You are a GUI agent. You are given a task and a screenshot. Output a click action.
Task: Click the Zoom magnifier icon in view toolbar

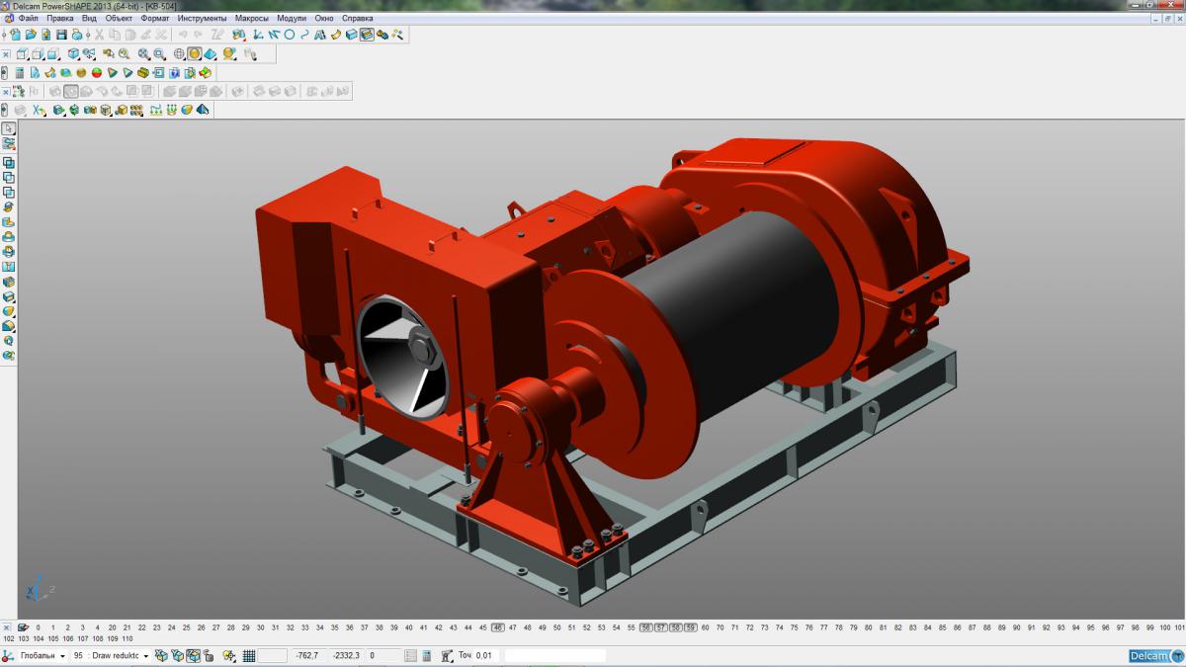click(124, 54)
